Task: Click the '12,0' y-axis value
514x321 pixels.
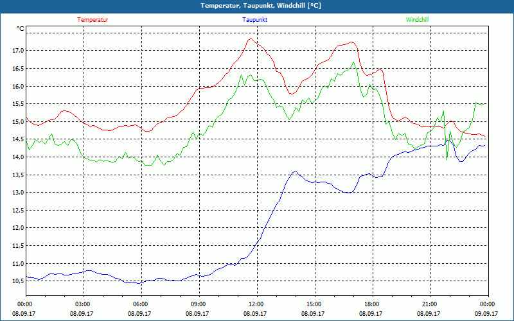Action: point(18,228)
